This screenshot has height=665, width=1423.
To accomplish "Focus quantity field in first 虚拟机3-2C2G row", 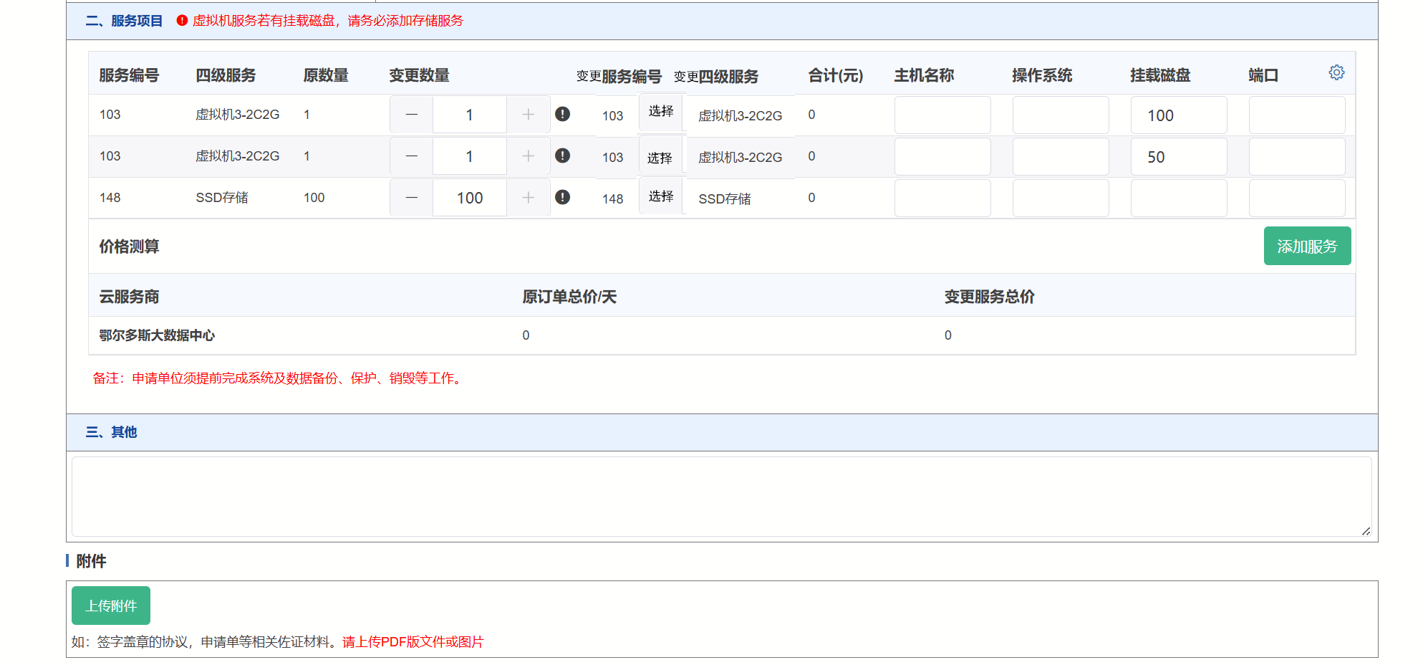I will tap(470, 115).
